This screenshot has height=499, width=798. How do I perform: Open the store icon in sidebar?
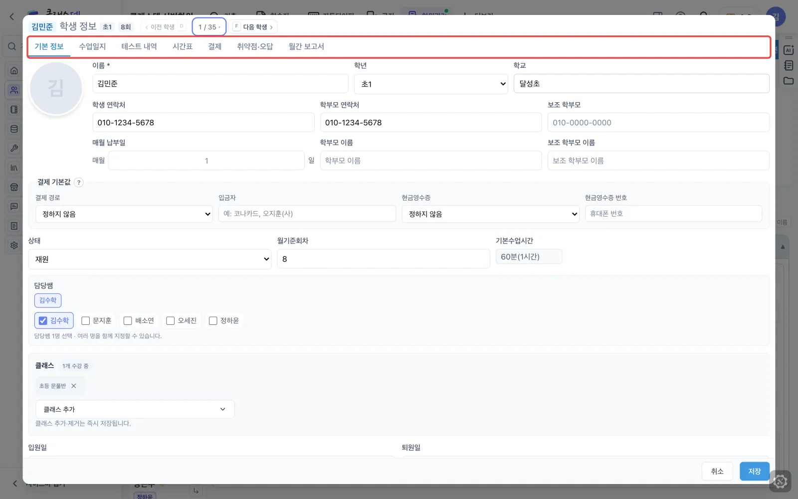14,187
